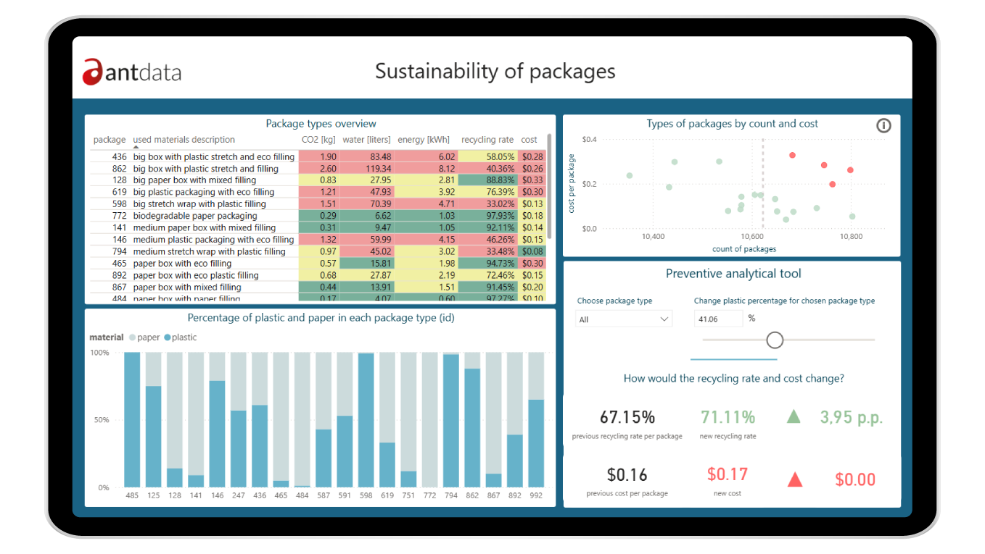Image resolution: width=985 pixels, height=554 pixels.
Task: Select the plastic legend marker
Action: click(167, 337)
